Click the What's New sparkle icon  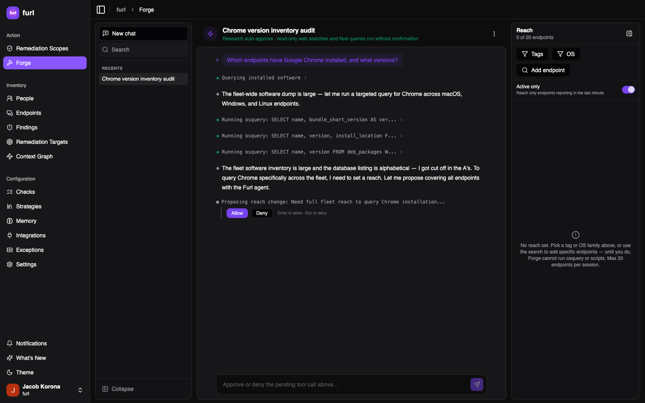point(10,358)
